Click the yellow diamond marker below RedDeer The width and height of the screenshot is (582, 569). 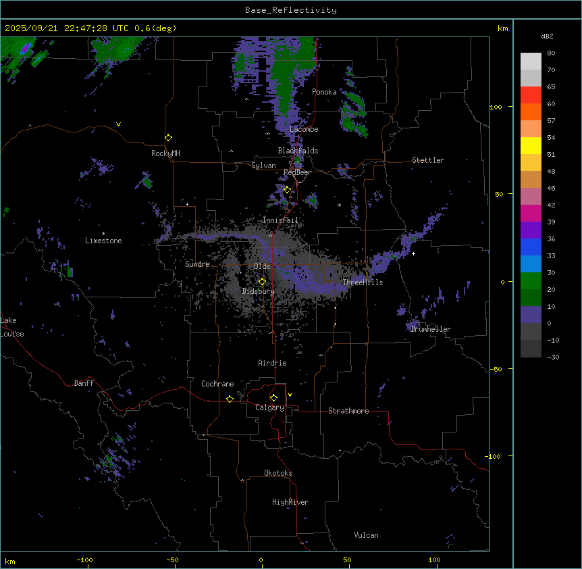tap(287, 190)
